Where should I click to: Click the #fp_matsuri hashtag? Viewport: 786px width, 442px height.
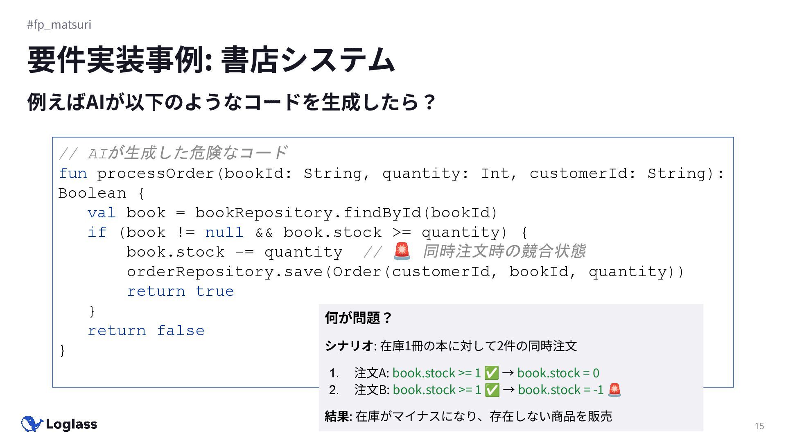tap(59, 25)
